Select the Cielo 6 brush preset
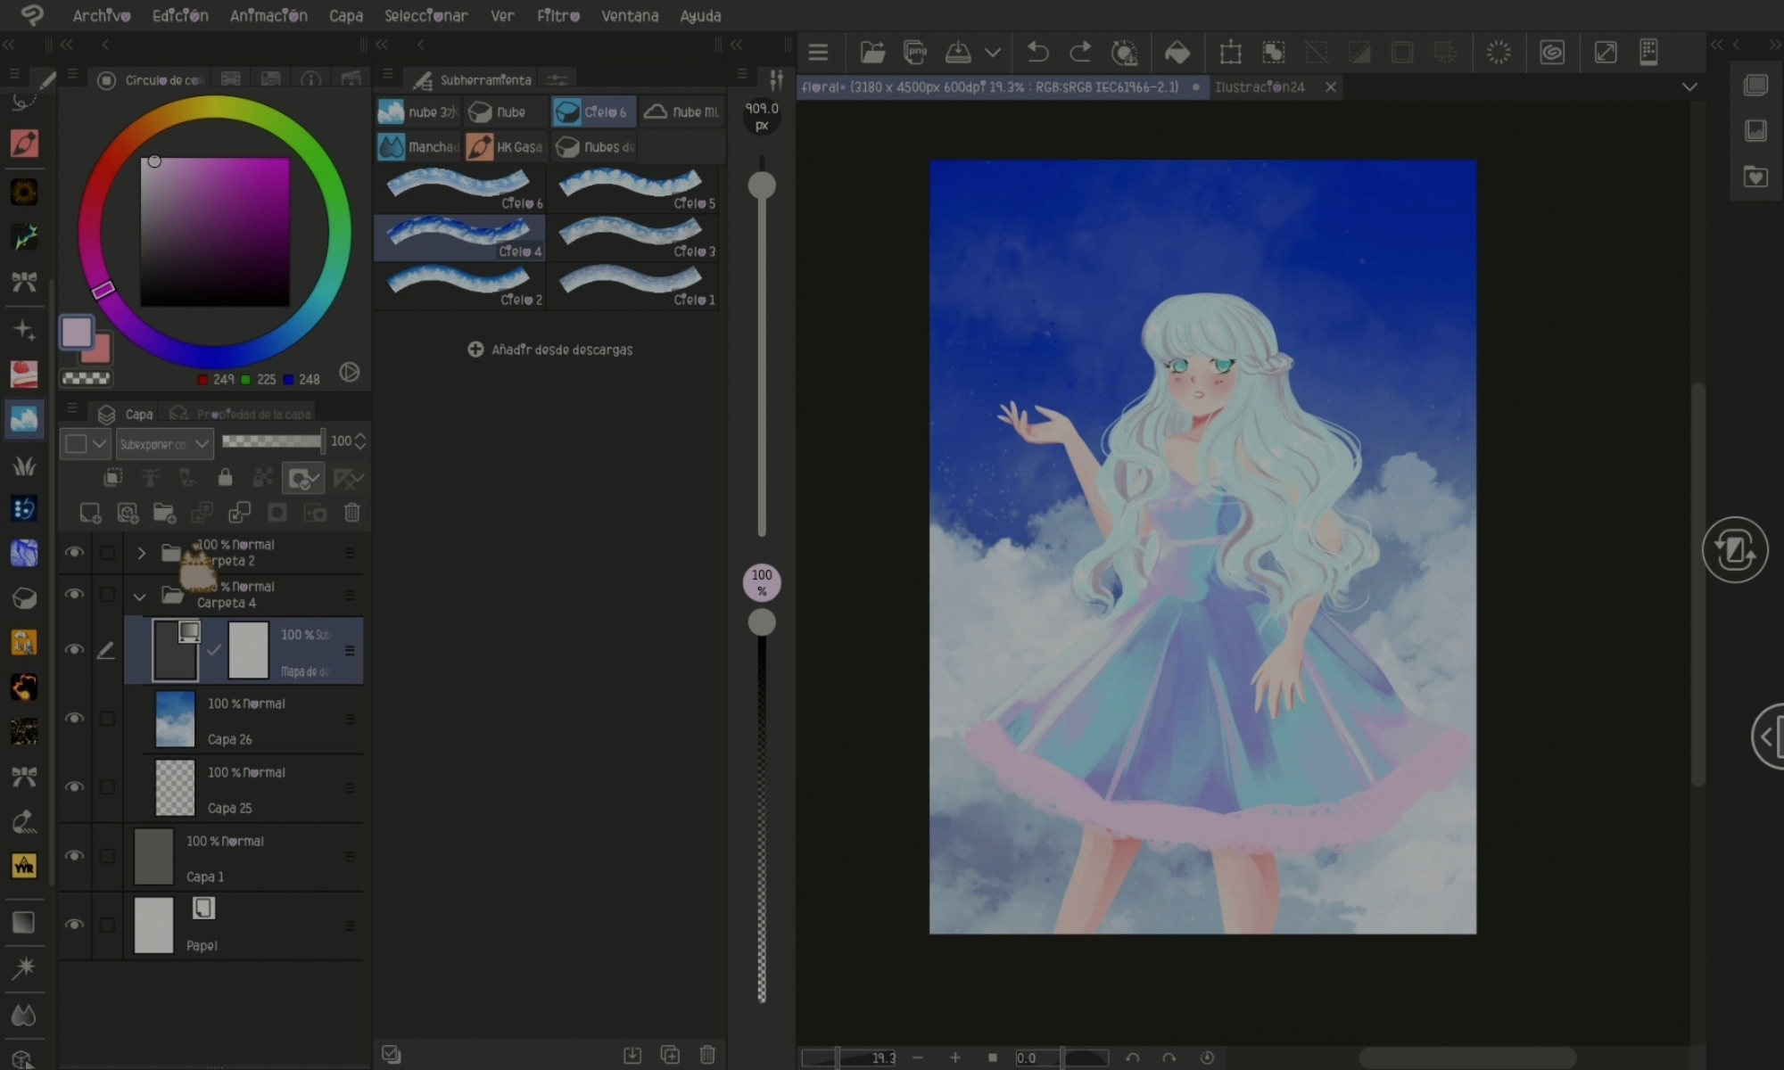The image size is (1784, 1070). (460, 187)
